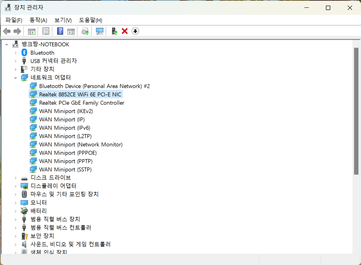Click the 디스크 드라이브 drive icon
The image size is (361, 265).
point(24,178)
